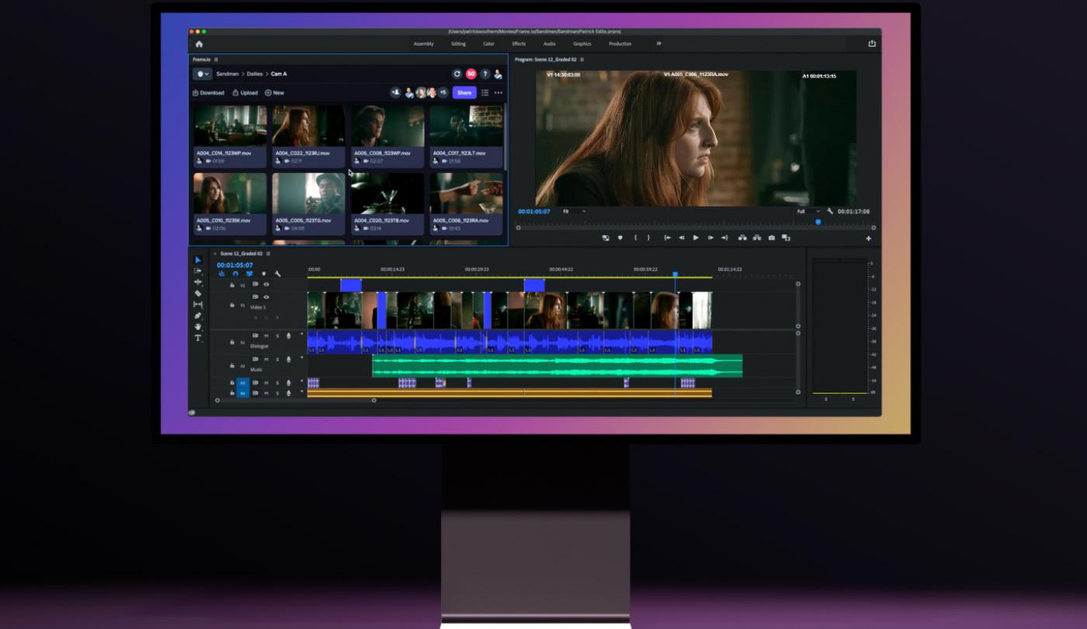Select the Hand tool

tap(197, 327)
